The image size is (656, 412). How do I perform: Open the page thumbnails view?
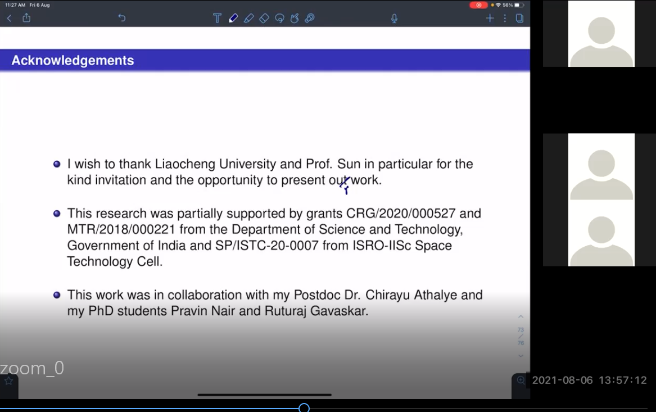519,19
